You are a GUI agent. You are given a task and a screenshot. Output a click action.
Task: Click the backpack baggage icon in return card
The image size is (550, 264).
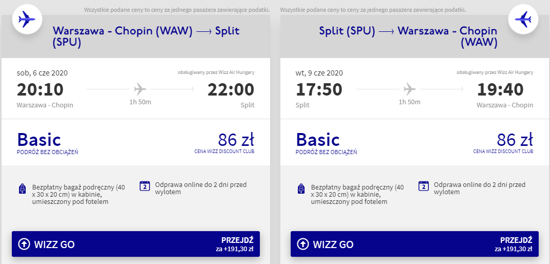click(x=301, y=189)
